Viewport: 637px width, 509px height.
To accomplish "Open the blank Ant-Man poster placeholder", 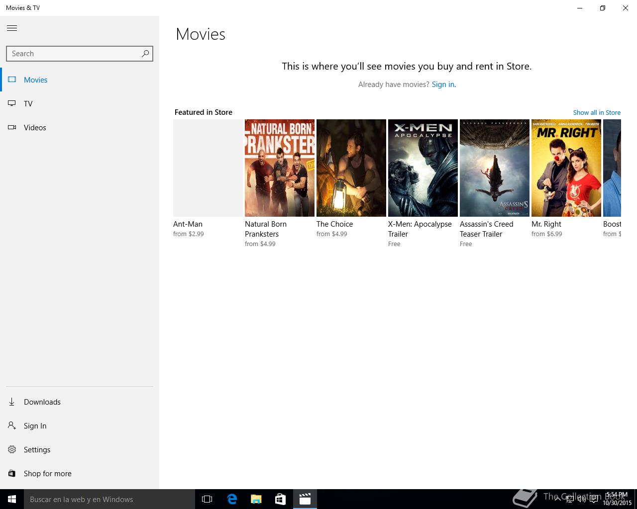I will click(208, 168).
